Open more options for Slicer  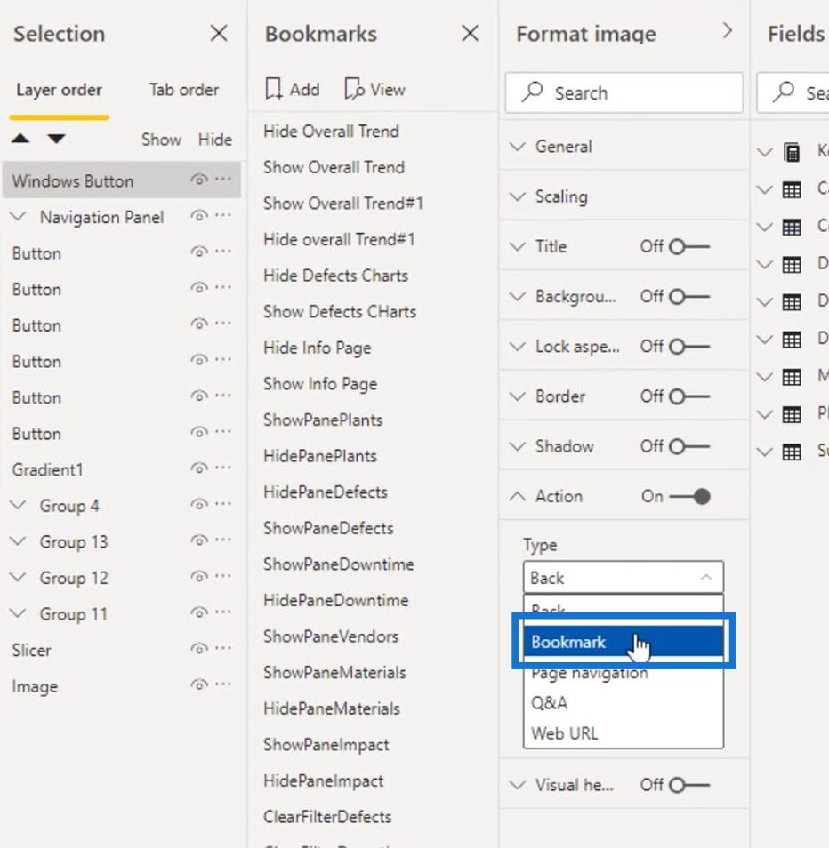[x=223, y=649]
